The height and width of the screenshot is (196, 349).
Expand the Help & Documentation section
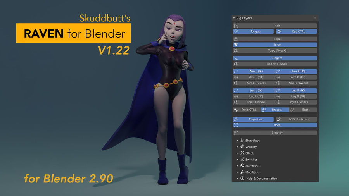[237, 179]
